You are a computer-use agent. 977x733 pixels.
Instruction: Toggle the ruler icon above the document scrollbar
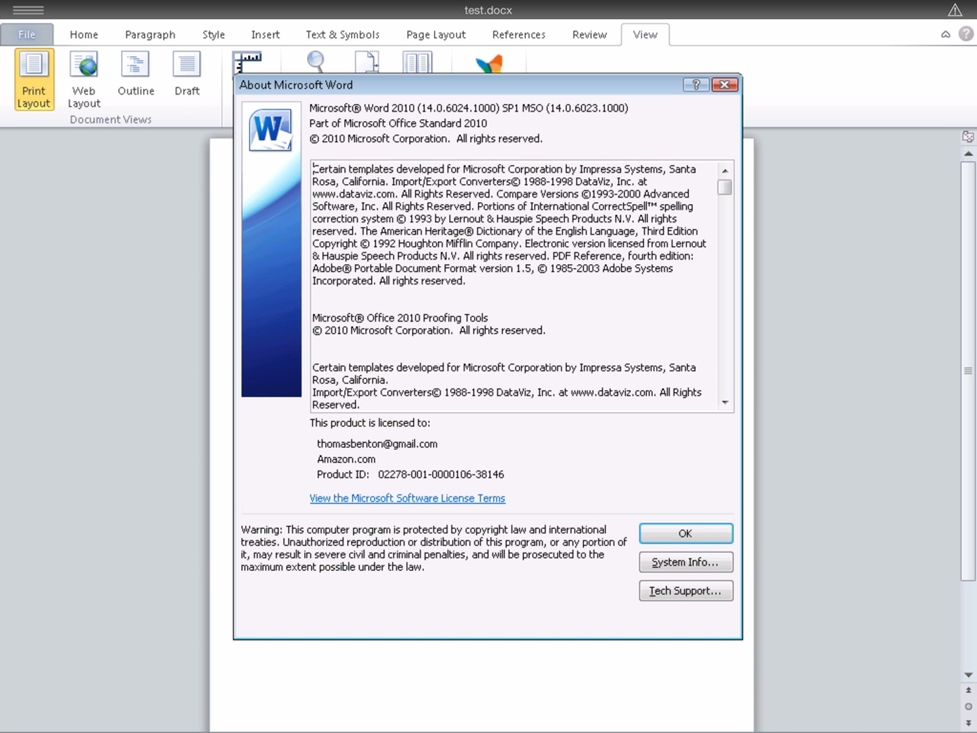pos(968,136)
